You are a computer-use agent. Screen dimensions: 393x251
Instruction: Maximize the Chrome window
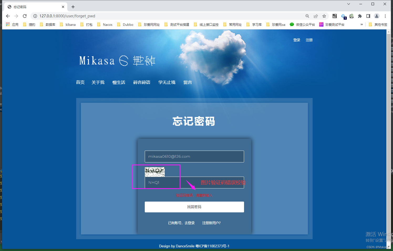[373, 4]
